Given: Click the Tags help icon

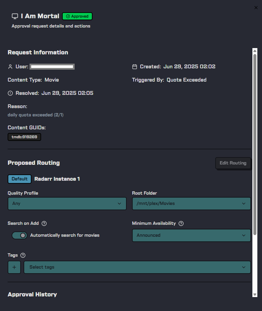Looking at the screenshot, I should pyautogui.click(x=23, y=255).
